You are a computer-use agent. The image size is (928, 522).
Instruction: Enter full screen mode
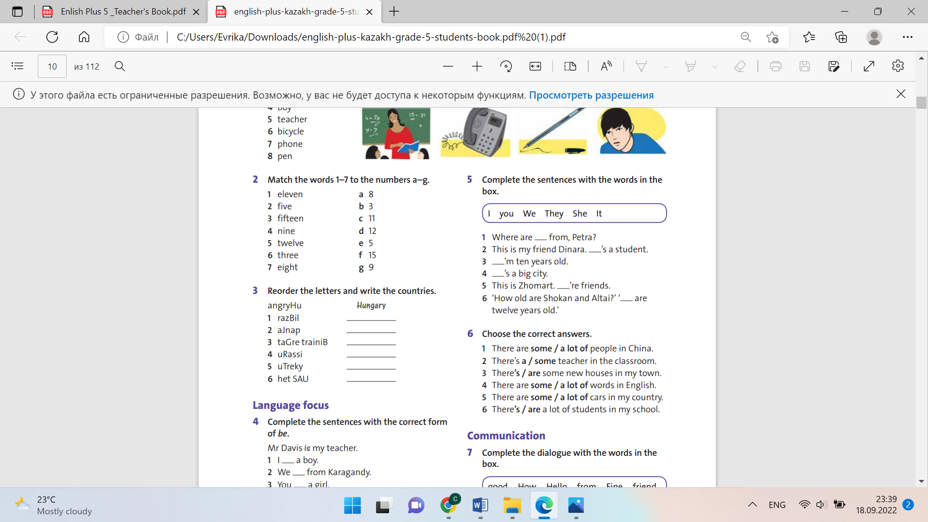[x=869, y=66]
